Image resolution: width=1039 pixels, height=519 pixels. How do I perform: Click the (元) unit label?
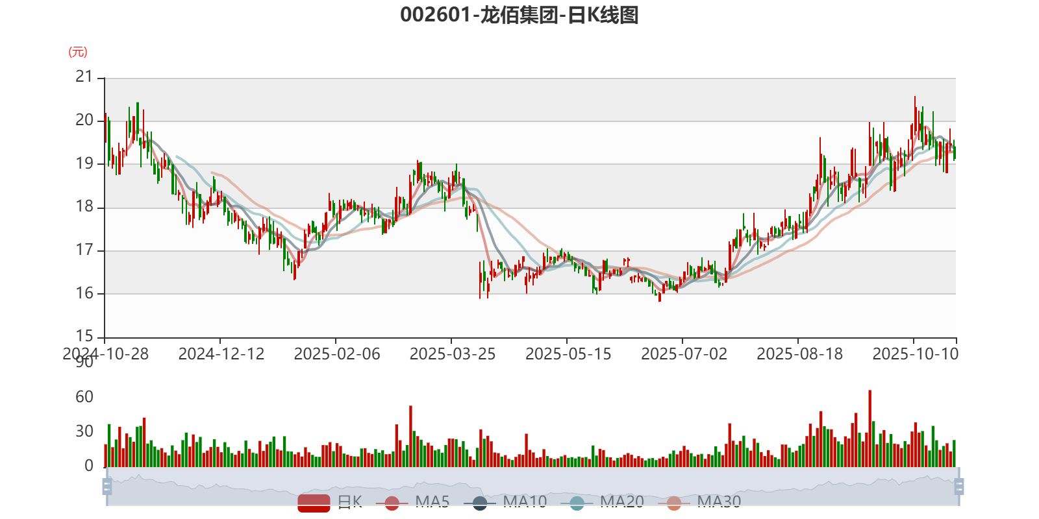[x=78, y=52]
